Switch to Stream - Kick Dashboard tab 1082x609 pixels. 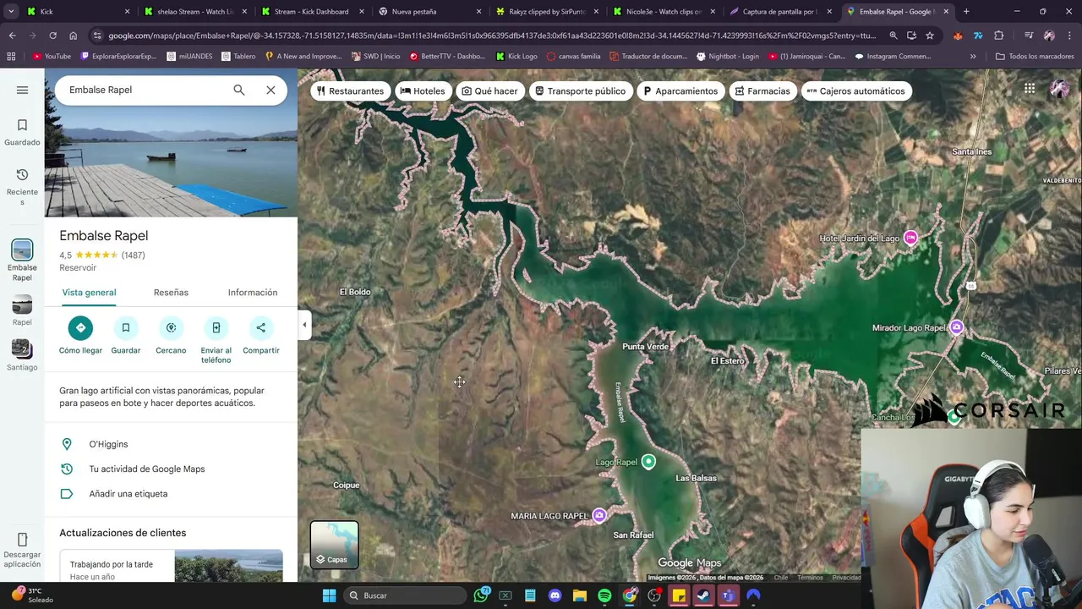pyautogui.click(x=311, y=12)
